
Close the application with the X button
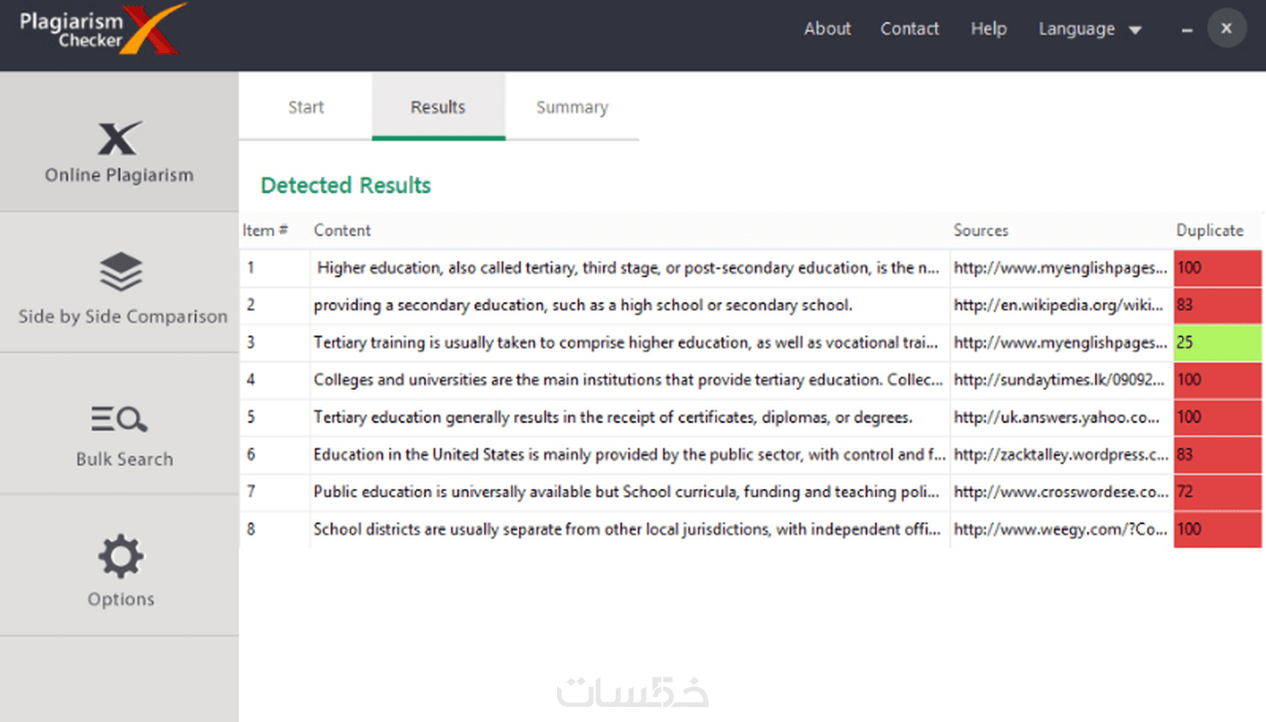click(x=1227, y=28)
